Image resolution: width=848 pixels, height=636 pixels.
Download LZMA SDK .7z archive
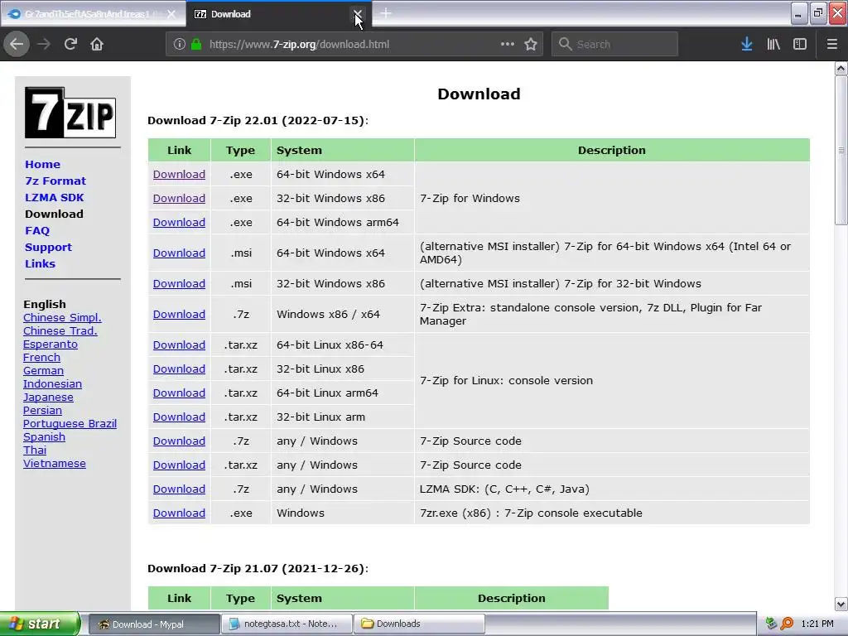tap(179, 489)
